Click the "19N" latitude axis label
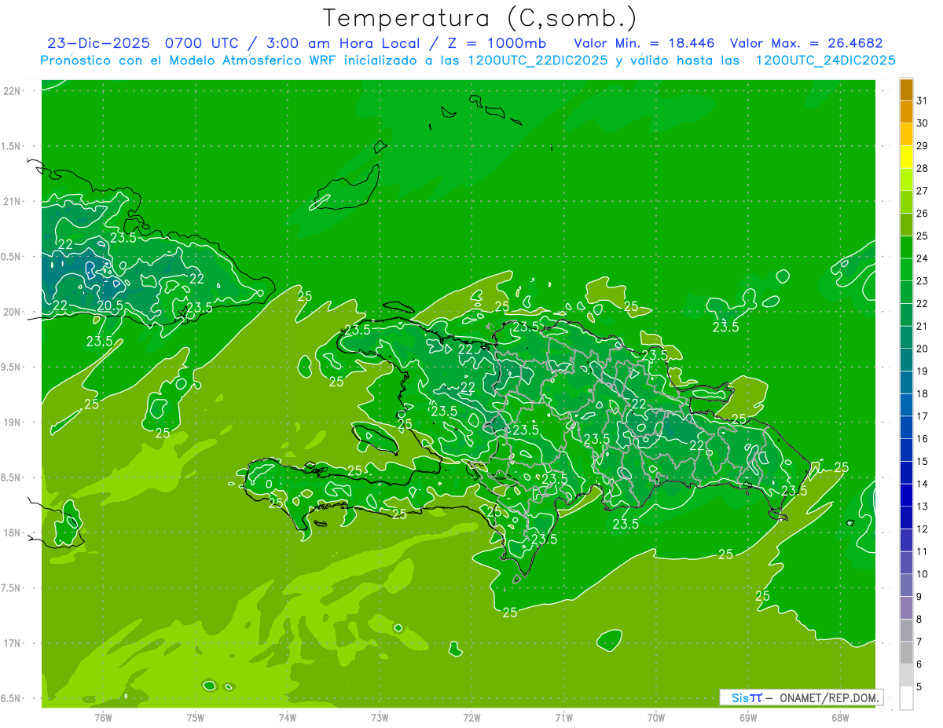This screenshot has height=728, width=943. pyautogui.click(x=13, y=423)
